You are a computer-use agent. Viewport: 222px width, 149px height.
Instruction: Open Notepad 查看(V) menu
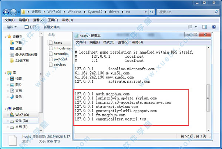point(123,42)
